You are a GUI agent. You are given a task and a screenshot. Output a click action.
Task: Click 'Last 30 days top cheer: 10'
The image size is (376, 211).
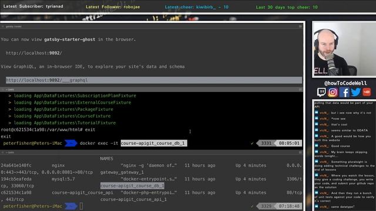(287, 7)
